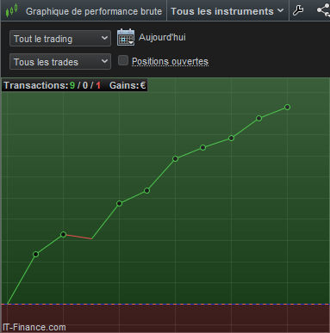
Task: Click the Positions ouvertes link label
Action: click(x=170, y=61)
